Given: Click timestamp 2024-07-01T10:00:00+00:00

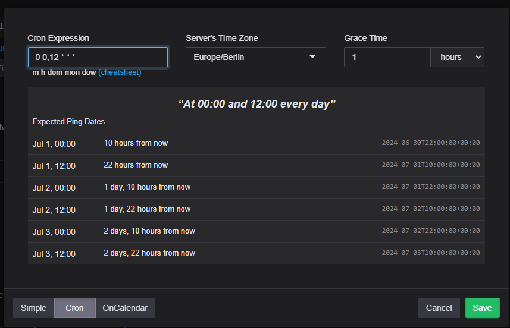Looking at the screenshot, I should pos(431,165).
